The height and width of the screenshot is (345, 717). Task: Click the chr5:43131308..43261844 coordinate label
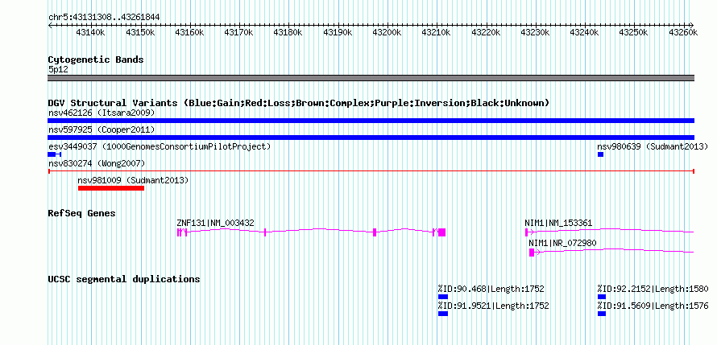pyautogui.click(x=104, y=17)
